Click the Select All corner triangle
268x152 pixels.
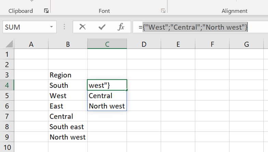click(x=9, y=44)
